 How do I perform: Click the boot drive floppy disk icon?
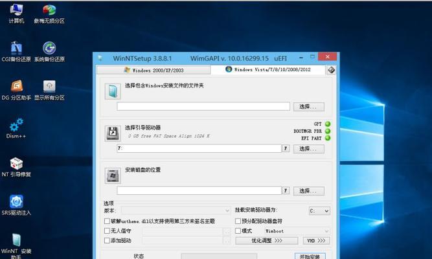[x=113, y=133]
